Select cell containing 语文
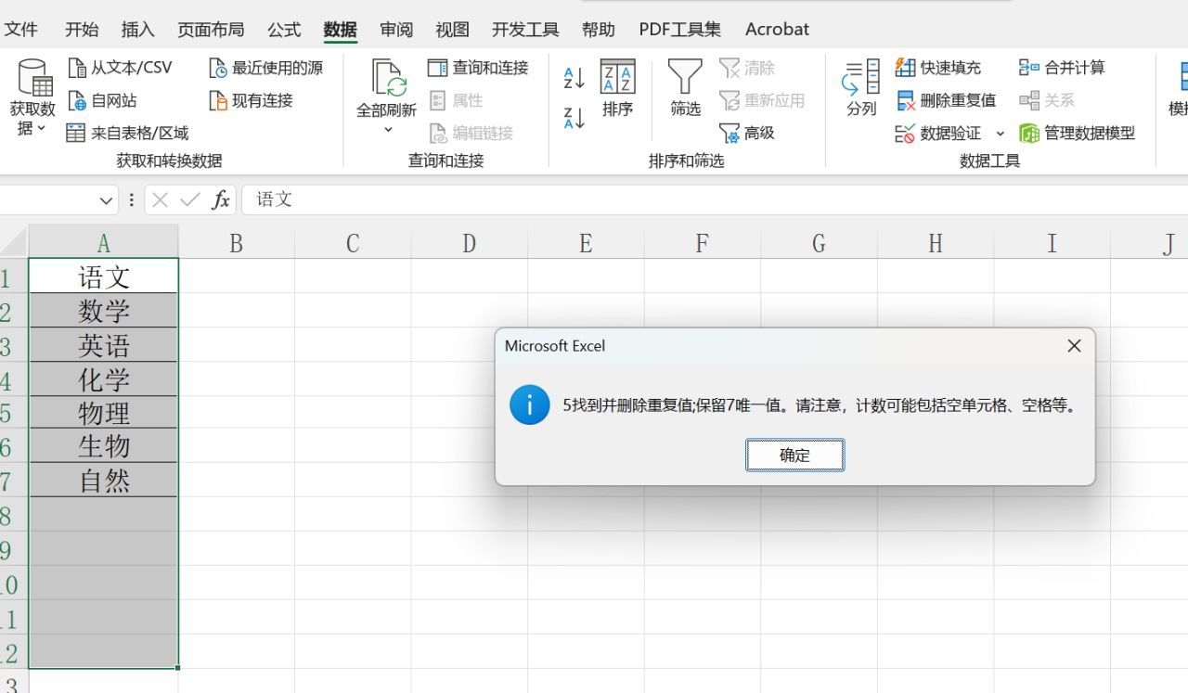The width and height of the screenshot is (1188, 693). [x=104, y=276]
